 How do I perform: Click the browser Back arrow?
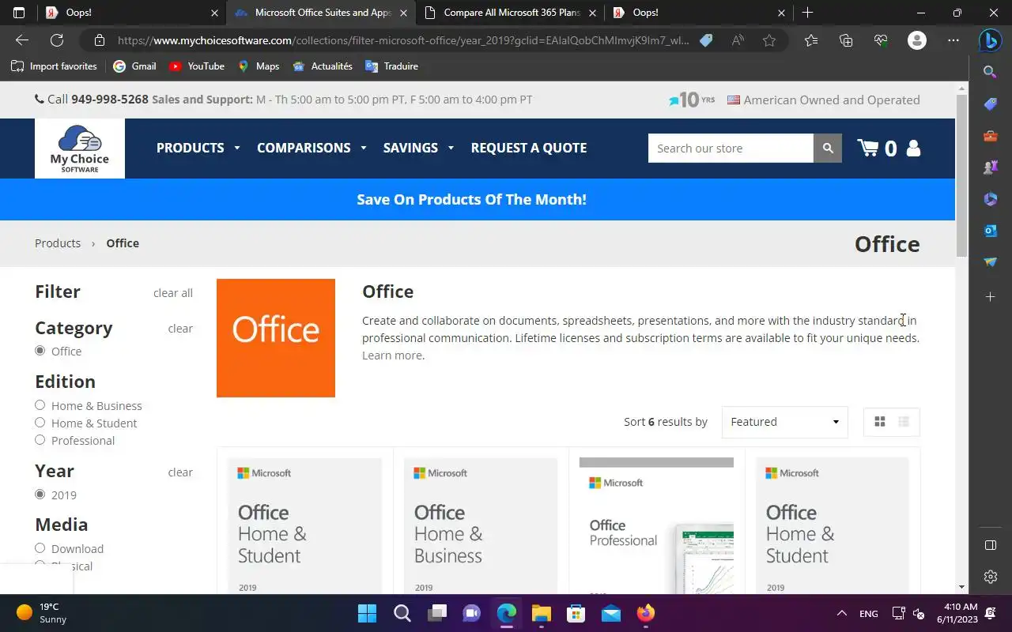[22, 40]
